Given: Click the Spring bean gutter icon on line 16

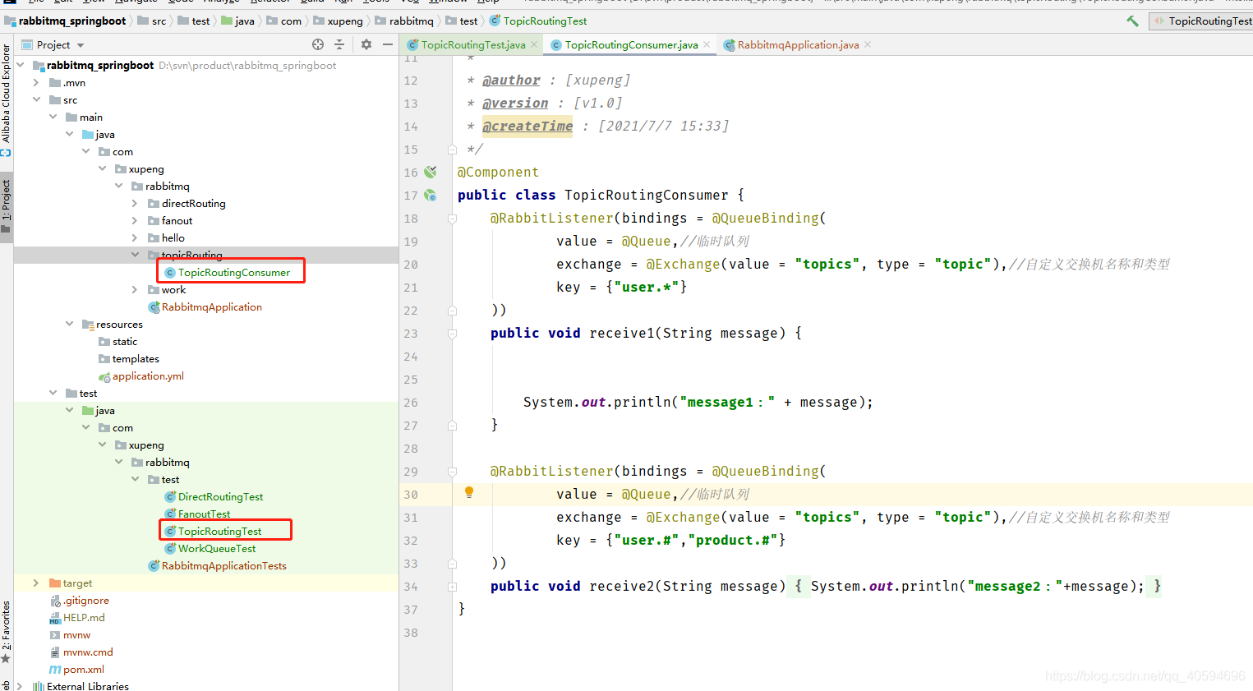Looking at the screenshot, I should point(431,172).
